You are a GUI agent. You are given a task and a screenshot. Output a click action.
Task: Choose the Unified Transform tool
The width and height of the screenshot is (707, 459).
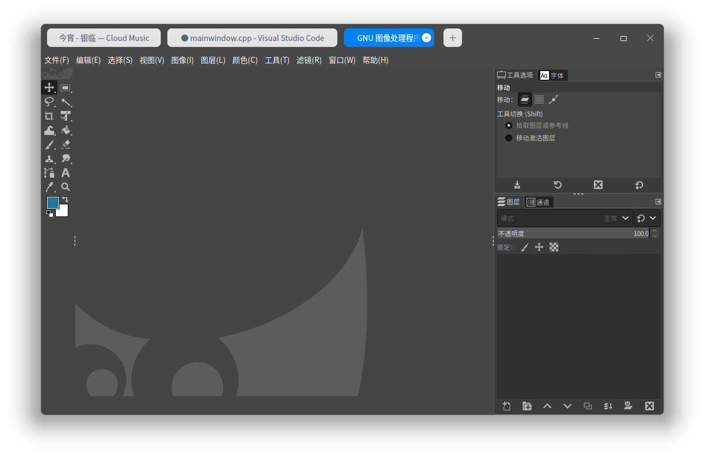click(x=66, y=116)
